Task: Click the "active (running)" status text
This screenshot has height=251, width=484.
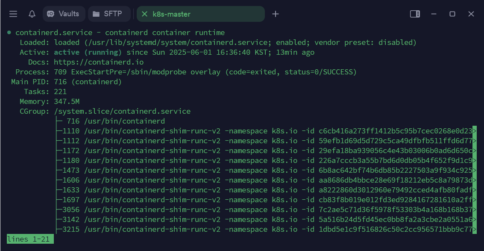Action: pyautogui.click(x=88, y=53)
